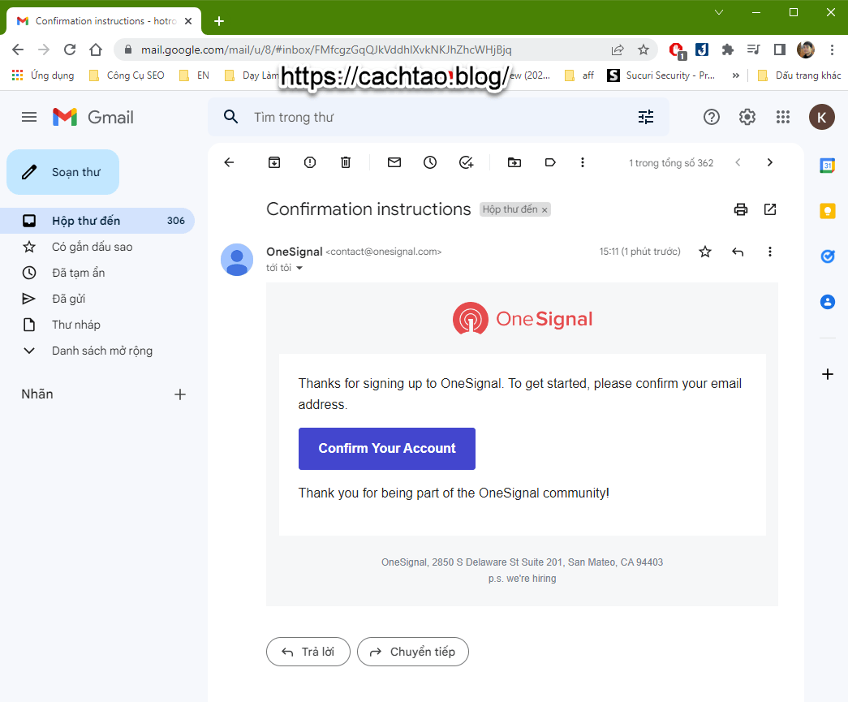Create new label with plus next to Nhãn

pyautogui.click(x=180, y=394)
